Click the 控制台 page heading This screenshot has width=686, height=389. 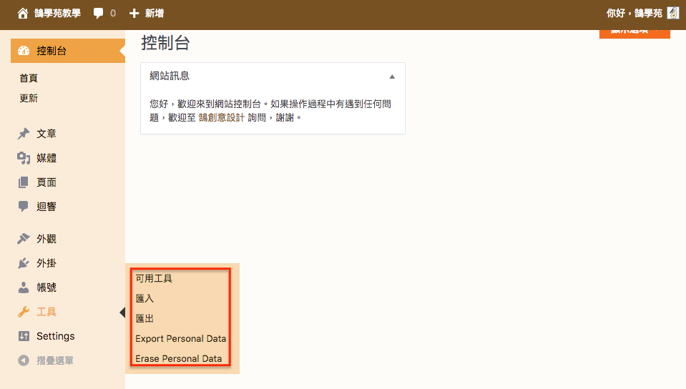(165, 43)
